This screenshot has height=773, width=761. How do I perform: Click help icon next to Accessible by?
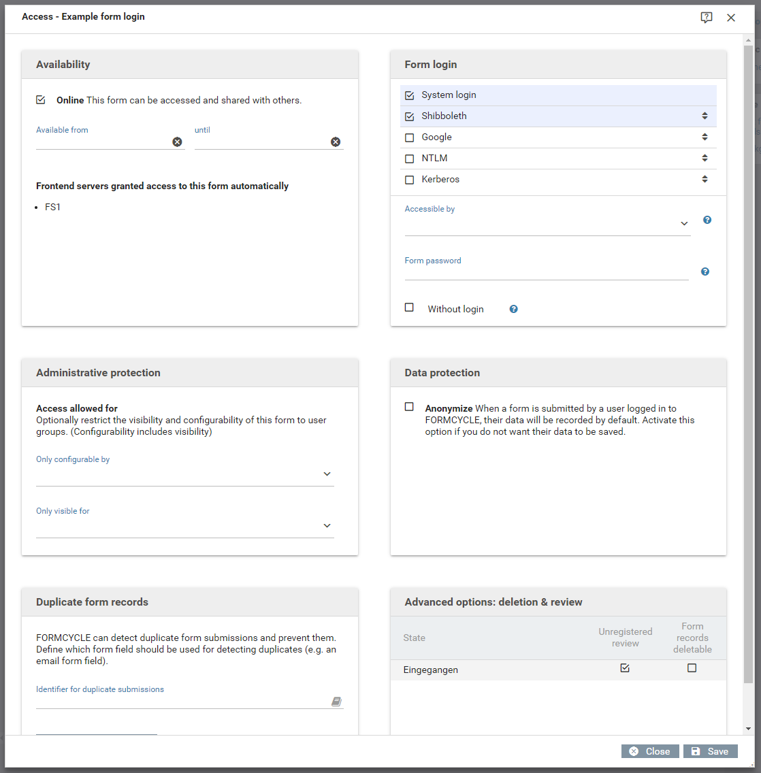coord(707,220)
